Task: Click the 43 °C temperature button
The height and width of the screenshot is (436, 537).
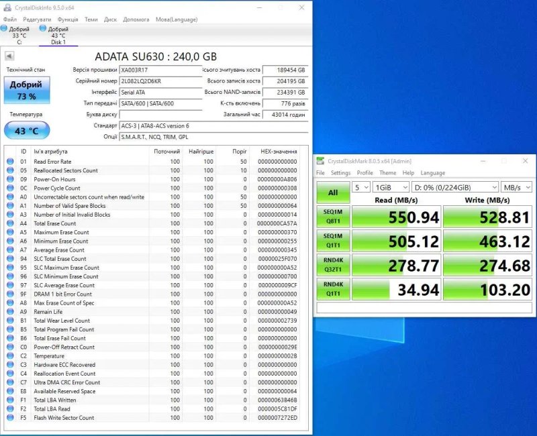Action: (x=27, y=130)
